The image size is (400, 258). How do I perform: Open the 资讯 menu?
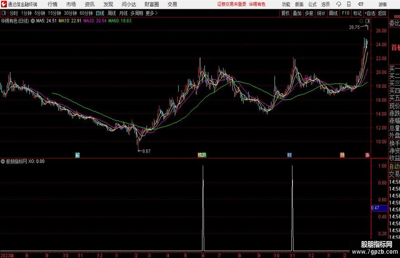[90, 4]
